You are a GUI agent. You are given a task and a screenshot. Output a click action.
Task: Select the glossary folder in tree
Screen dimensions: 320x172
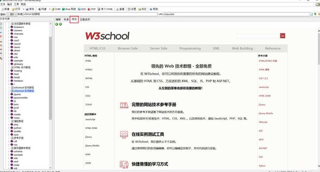18,64
